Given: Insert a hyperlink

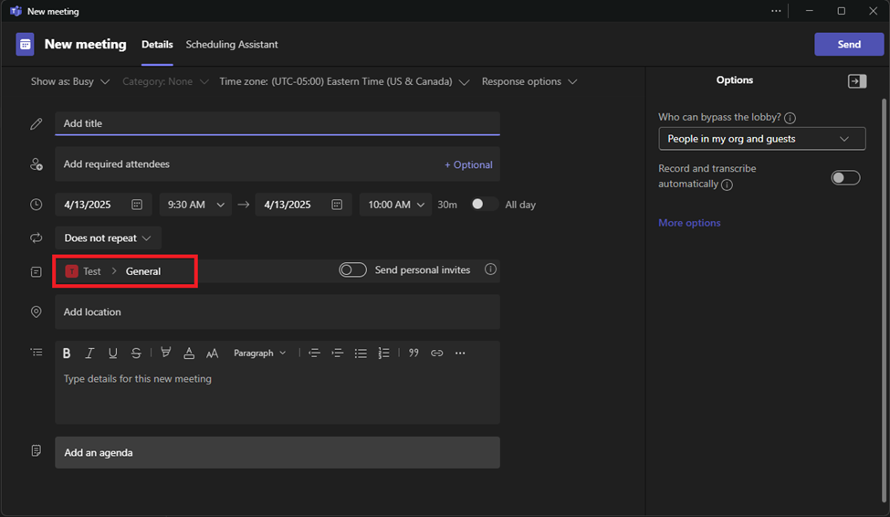Looking at the screenshot, I should pyautogui.click(x=436, y=353).
